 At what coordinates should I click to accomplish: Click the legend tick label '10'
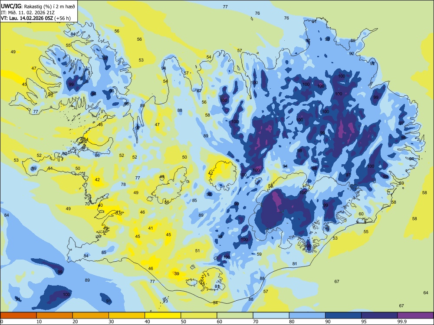39,322
